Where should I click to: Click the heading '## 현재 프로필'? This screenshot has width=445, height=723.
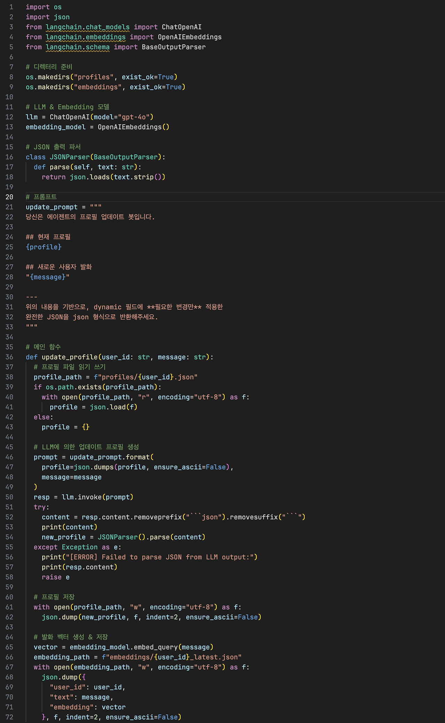coord(48,237)
